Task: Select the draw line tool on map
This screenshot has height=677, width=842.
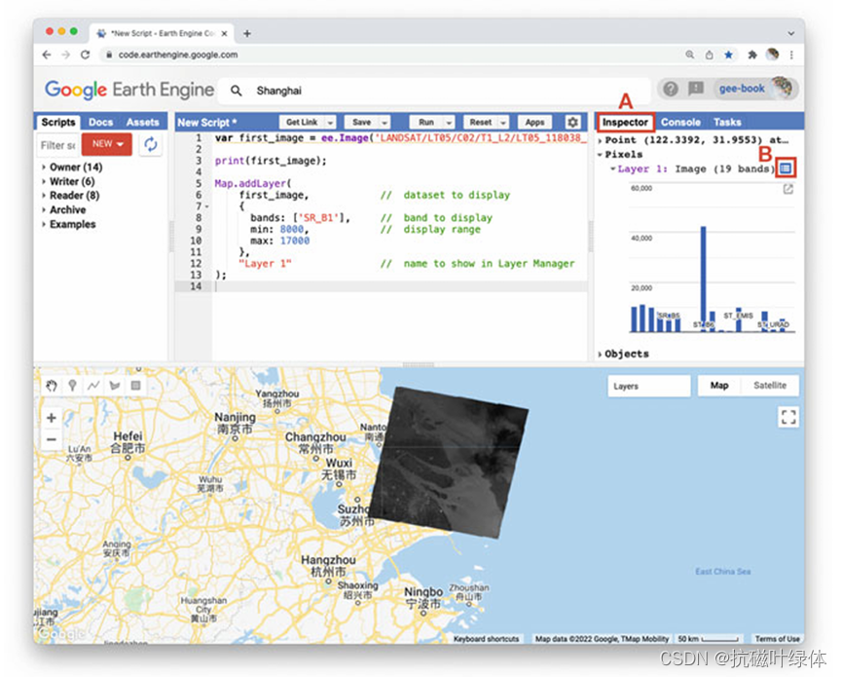Action: [x=93, y=386]
